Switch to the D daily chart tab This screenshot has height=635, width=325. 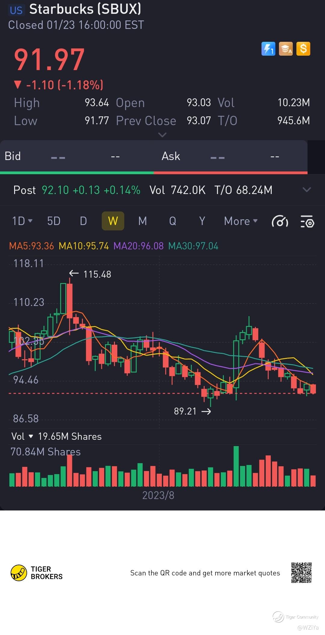coord(83,221)
